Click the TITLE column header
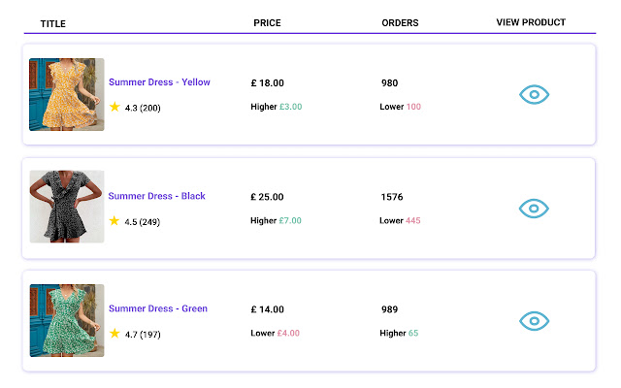The width and height of the screenshot is (621, 388). coord(53,23)
